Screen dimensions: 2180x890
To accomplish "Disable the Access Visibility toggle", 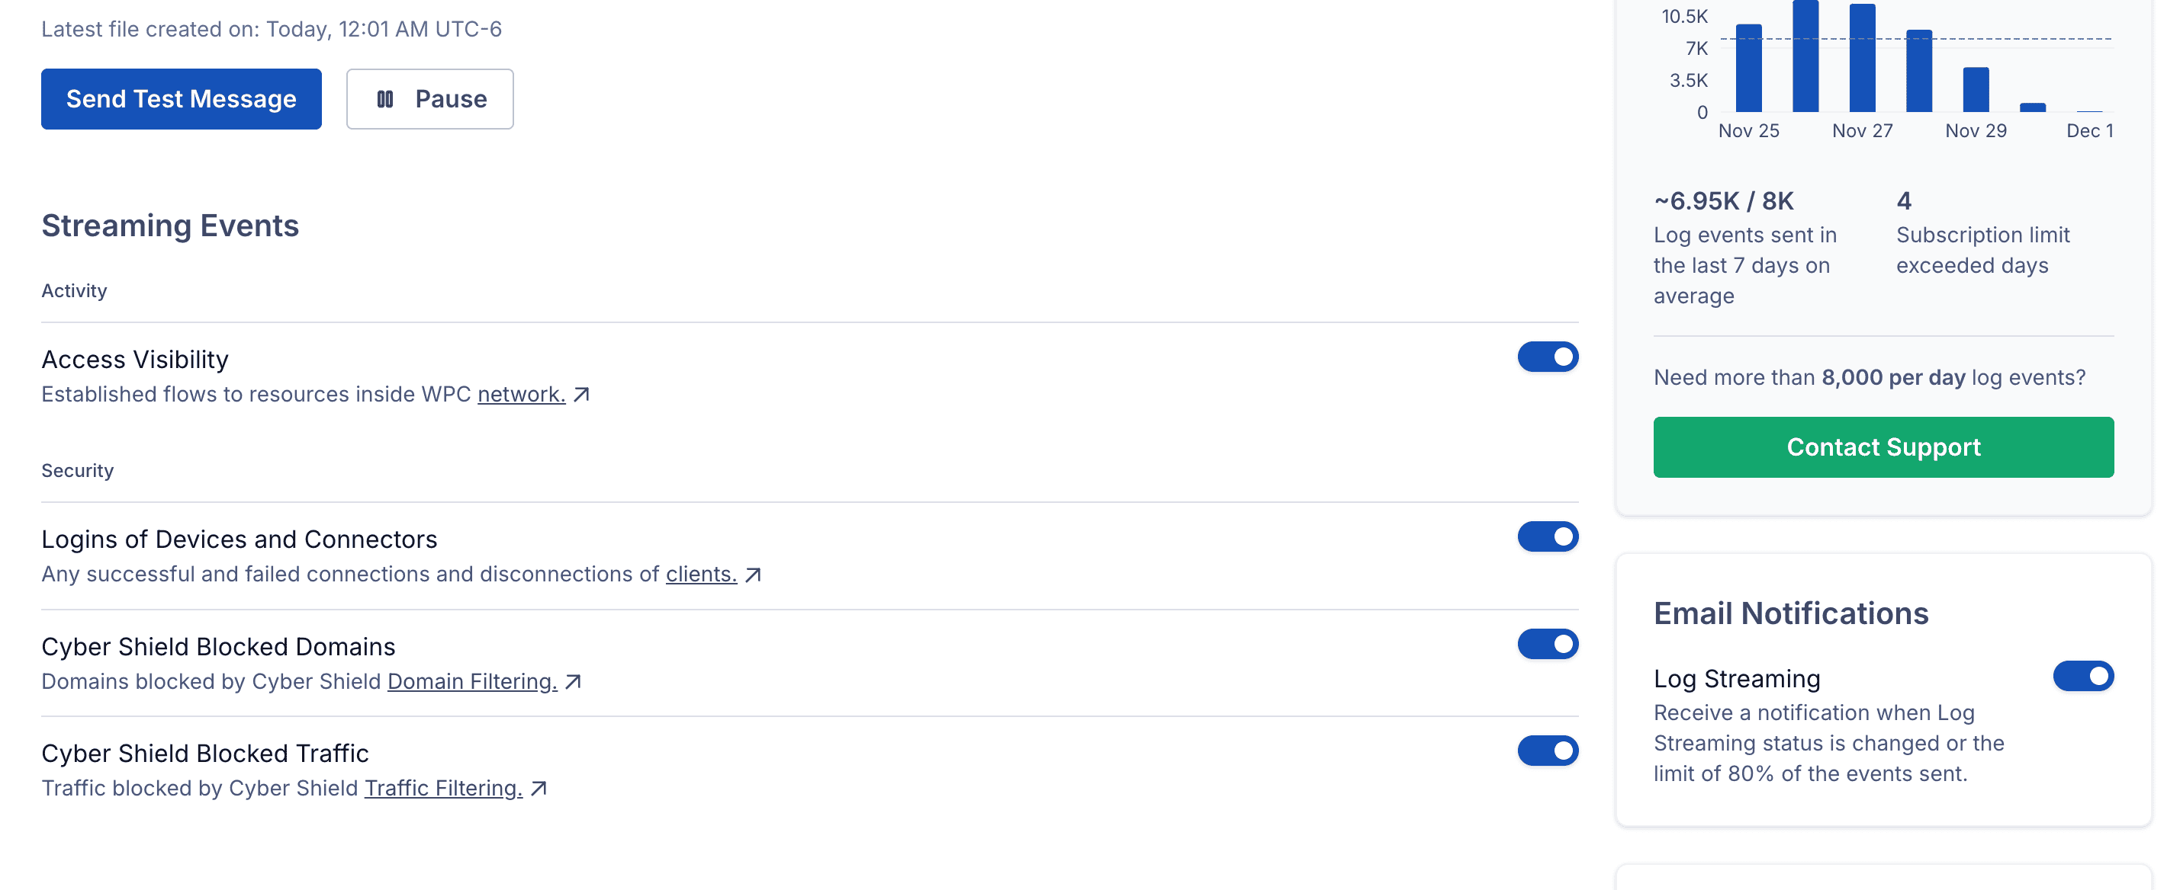I will [x=1547, y=357].
